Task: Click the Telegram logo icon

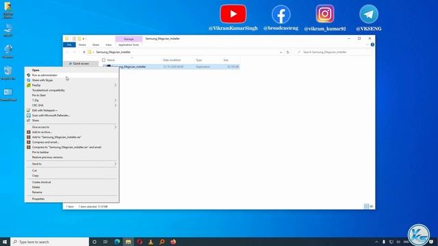Action: pyautogui.click(x=369, y=14)
